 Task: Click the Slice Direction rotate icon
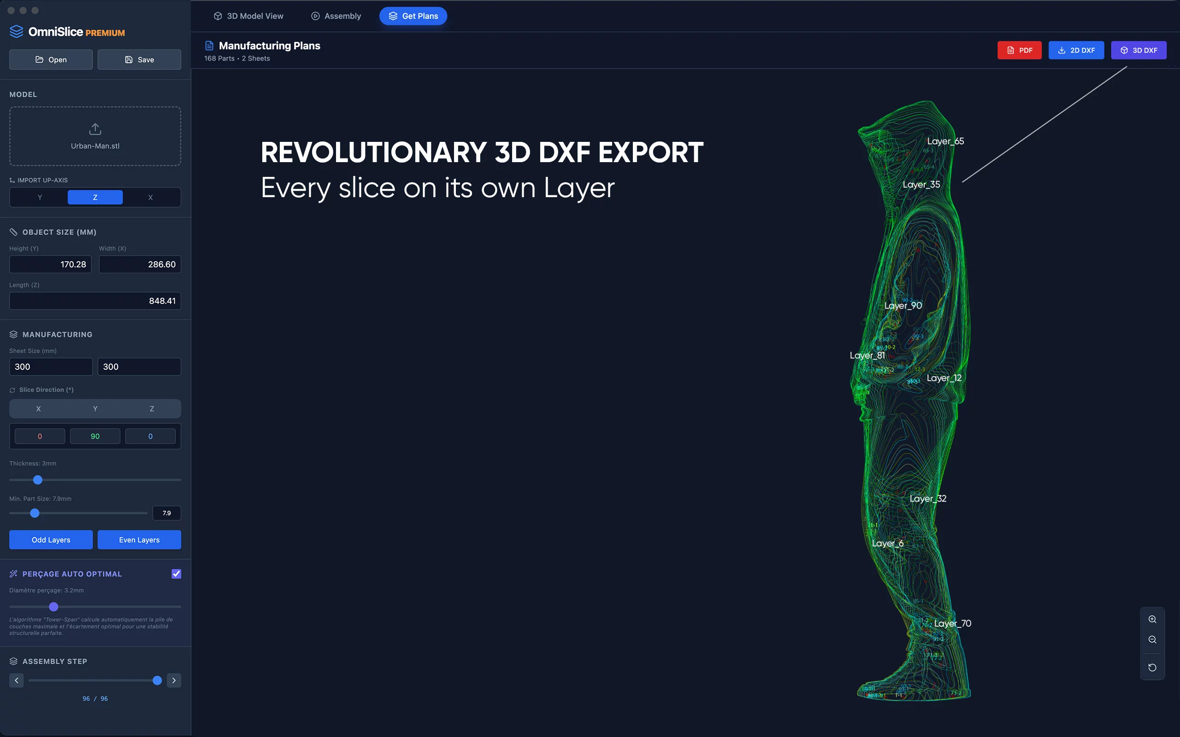tap(12, 390)
